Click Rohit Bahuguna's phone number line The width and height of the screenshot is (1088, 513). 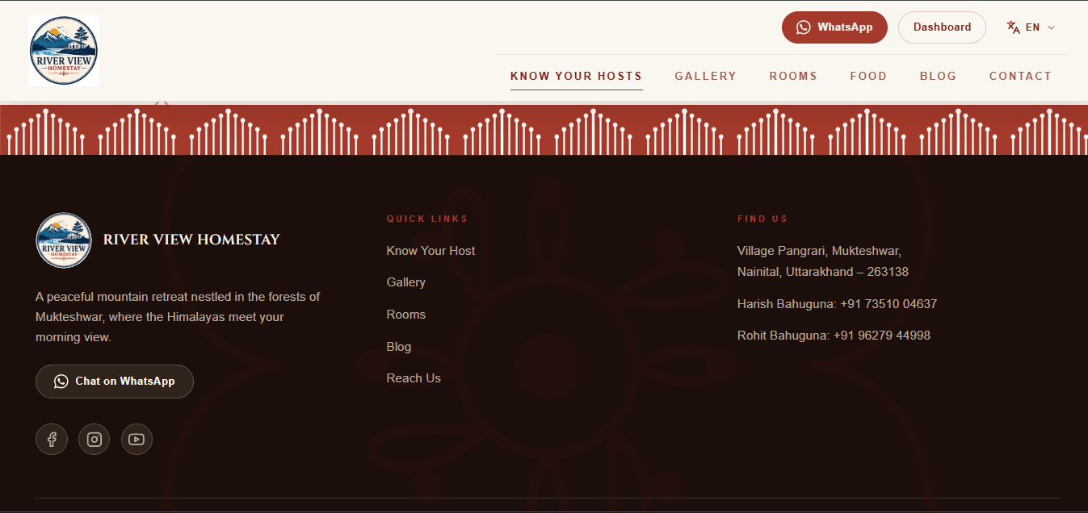click(834, 336)
